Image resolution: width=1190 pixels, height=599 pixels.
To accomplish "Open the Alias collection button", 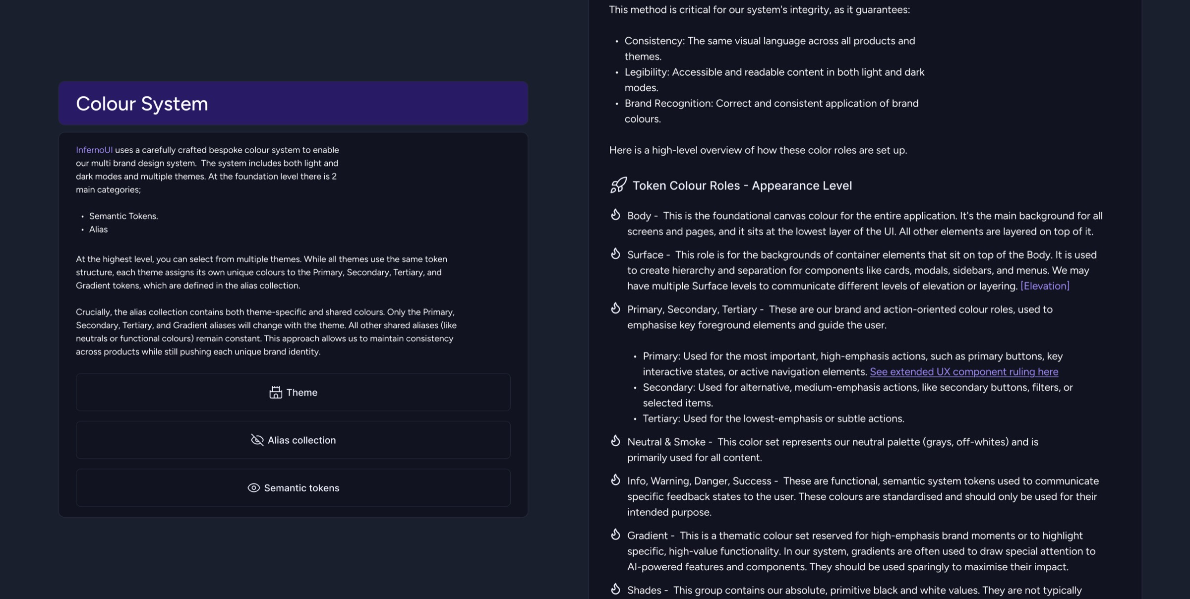I will click(293, 440).
